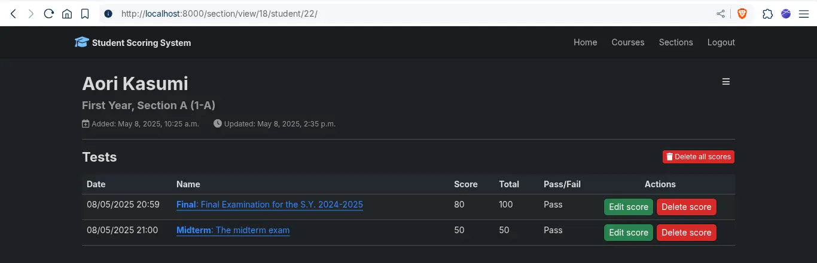
Task: Click the Name column header
Action: (188, 184)
